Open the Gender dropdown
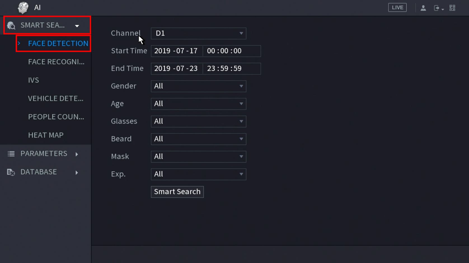This screenshot has height=263, width=469. 198,86
